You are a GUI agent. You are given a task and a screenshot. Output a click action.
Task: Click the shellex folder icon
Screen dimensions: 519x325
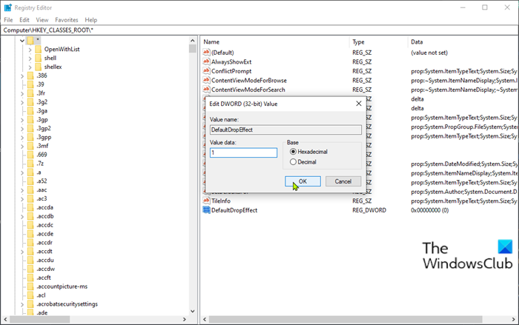click(39, 67)
